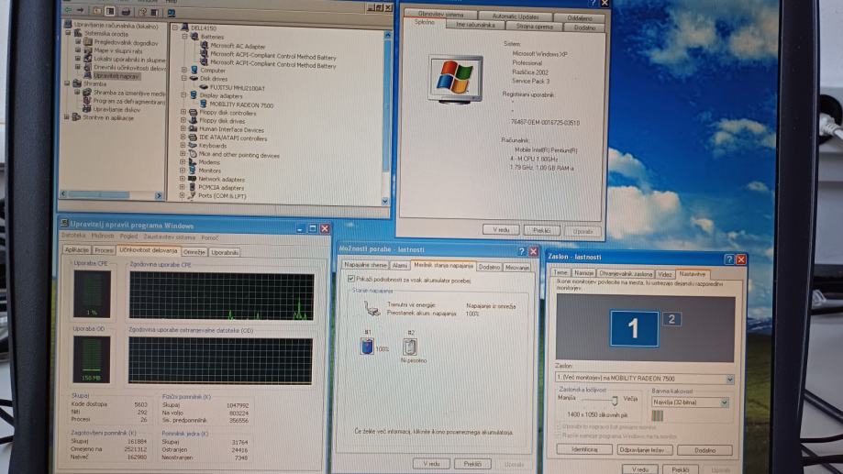Open the Omrežje tab in Task Manager
Screen dimensions: 843x474
pos(194,252)
